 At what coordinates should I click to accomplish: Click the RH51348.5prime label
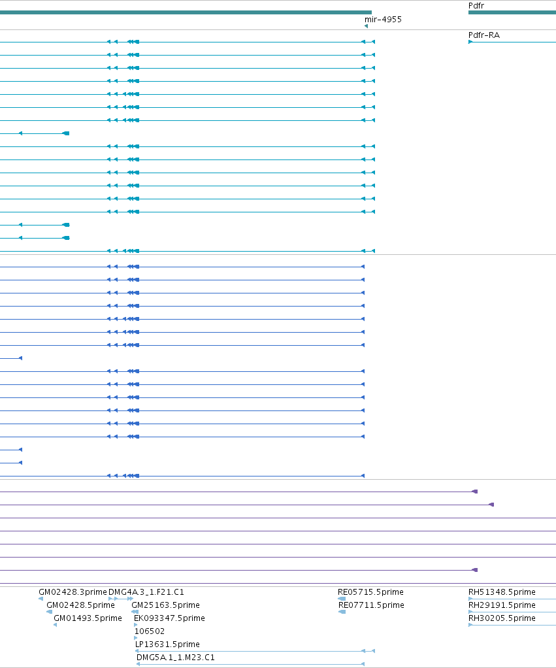[502, 592]
